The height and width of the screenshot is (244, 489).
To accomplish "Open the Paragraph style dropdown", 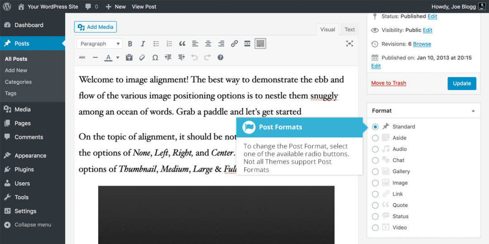I will [x=99, y=44].
